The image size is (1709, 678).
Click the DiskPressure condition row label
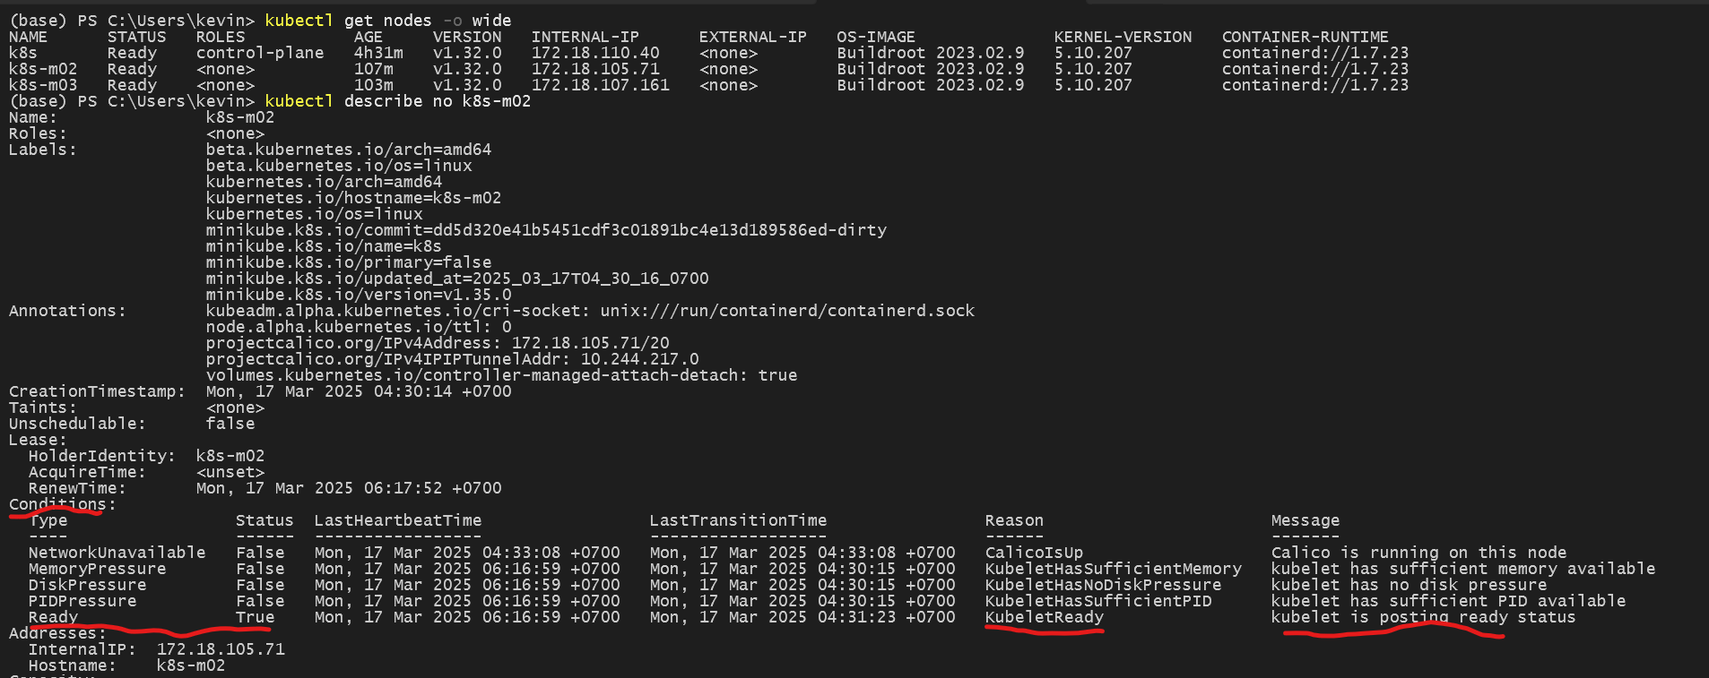tap(87, 585)
